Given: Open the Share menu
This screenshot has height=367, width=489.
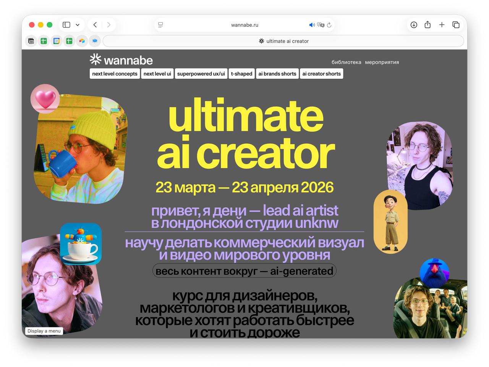Looking at the screenshot, I should (427, 25).
